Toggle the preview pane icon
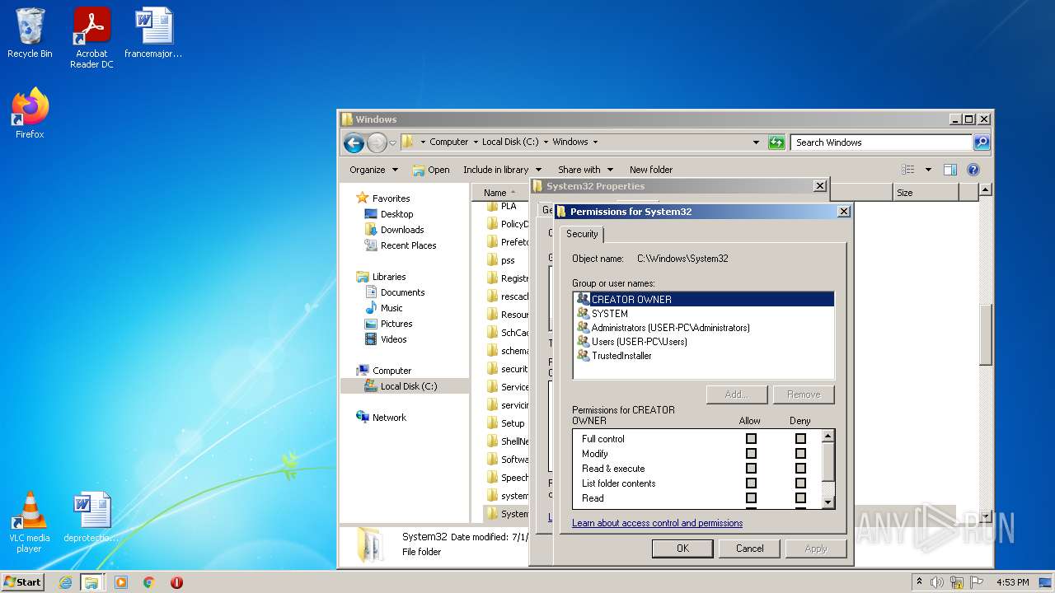This screenshot has width=1055, height=593. [x=950, y=170]
